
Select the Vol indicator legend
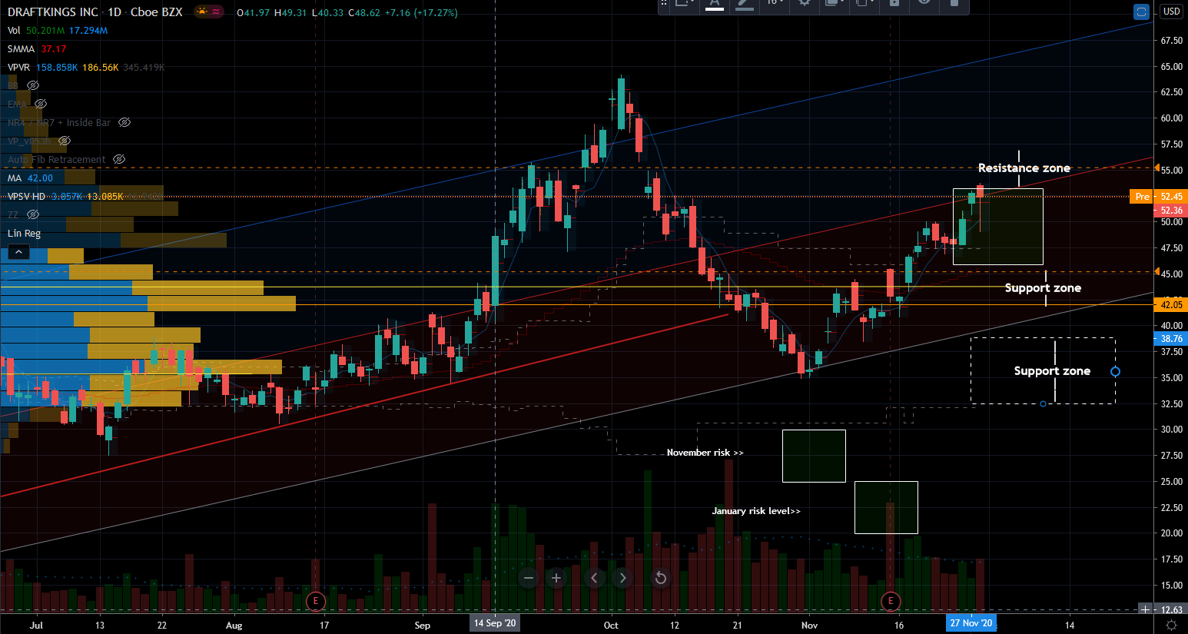[x=14, y=31]
